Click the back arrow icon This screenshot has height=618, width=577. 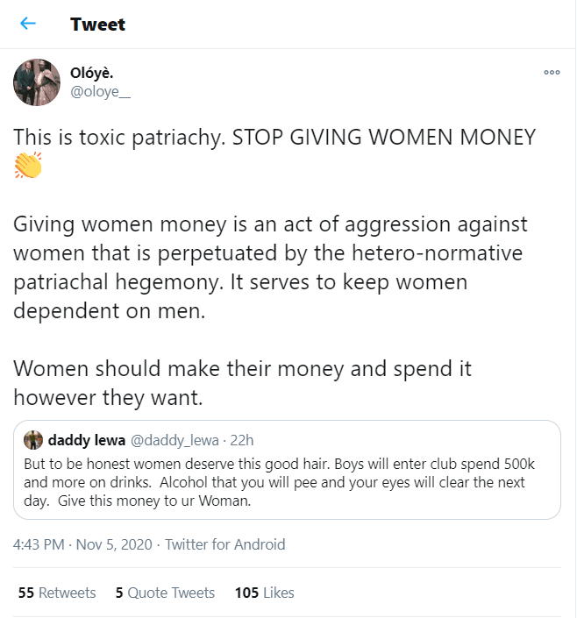point(28,24)
